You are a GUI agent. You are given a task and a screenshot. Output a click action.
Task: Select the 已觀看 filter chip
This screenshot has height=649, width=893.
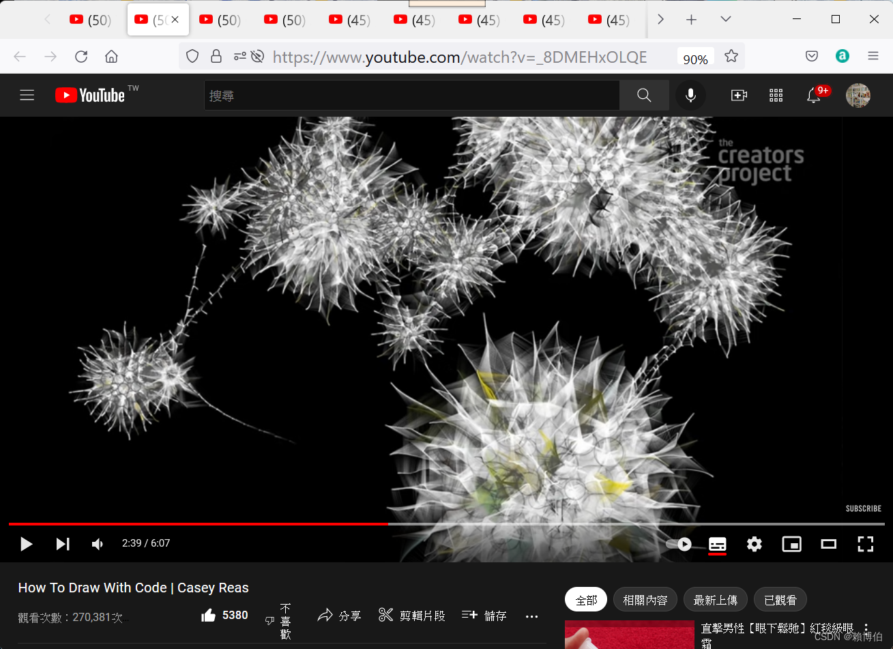pos(780,600)
